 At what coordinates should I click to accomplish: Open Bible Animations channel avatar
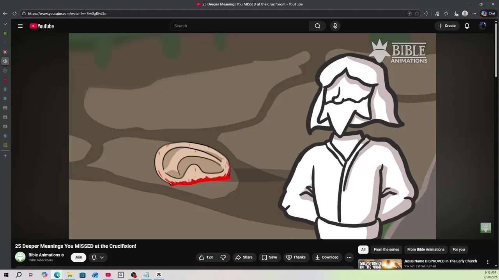(x=20, y=257)
